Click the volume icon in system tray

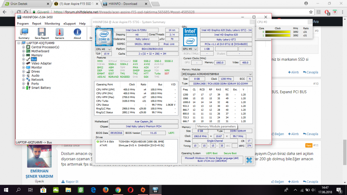313,190
